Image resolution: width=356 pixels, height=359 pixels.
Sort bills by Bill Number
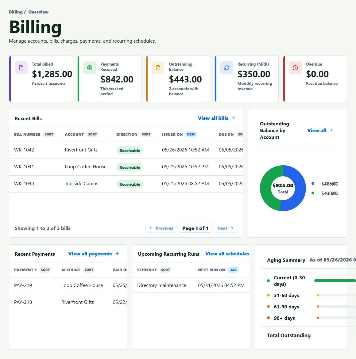[49, 134]
